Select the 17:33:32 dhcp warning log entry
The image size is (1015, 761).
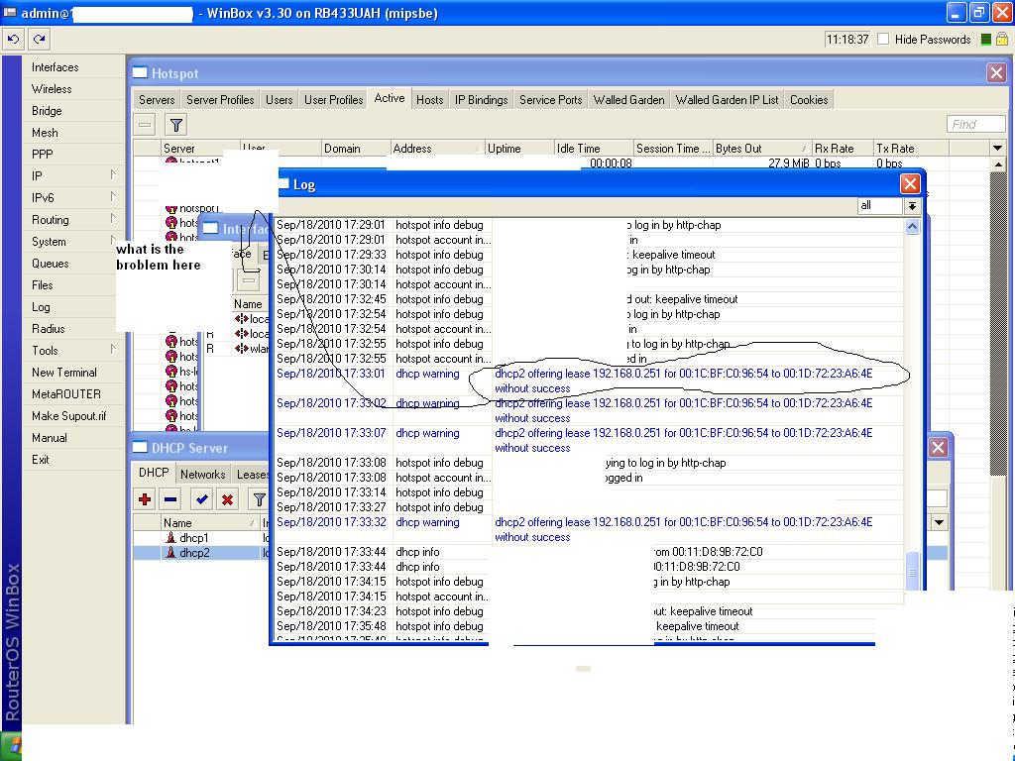pyautogui.click(x=588, y=529)
